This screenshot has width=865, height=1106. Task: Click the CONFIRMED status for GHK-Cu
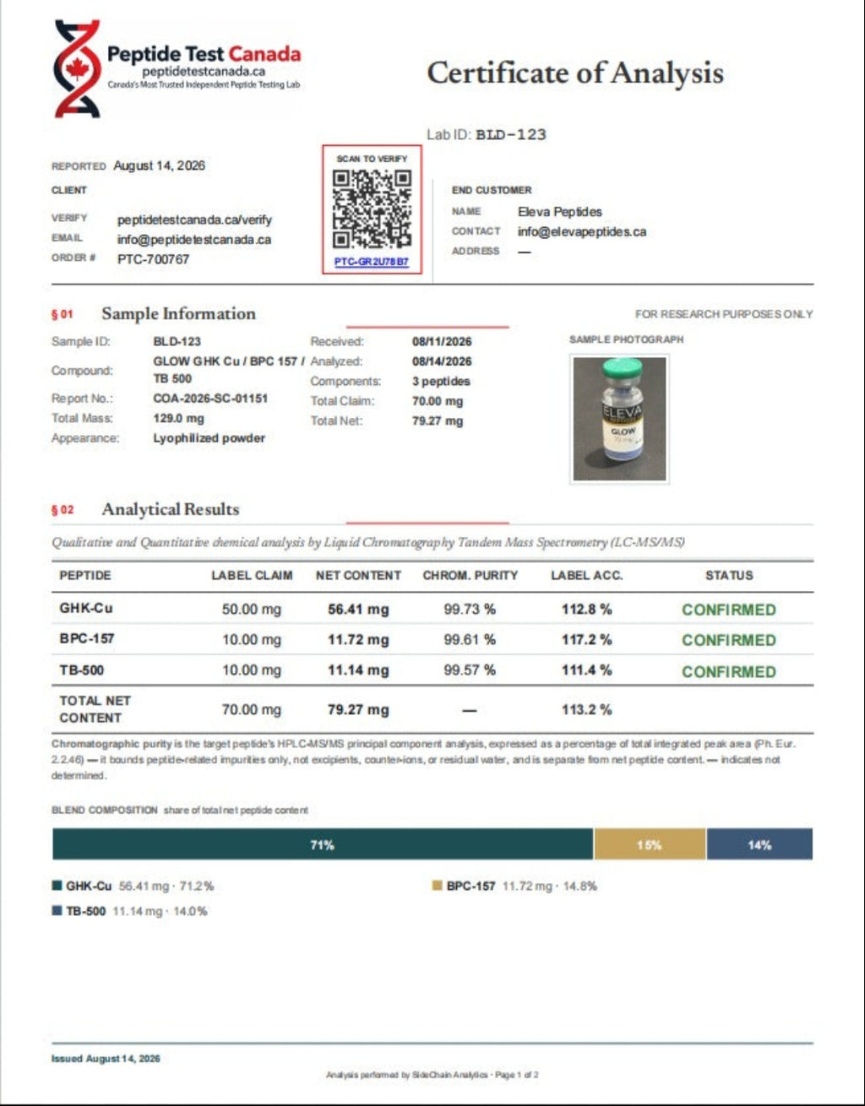click(729, 610)
